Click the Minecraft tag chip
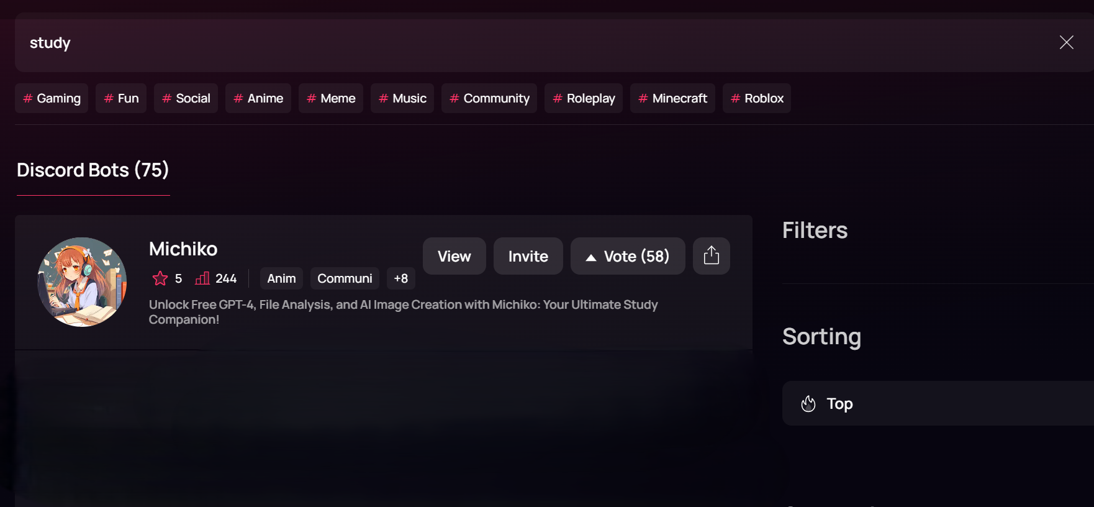The width and height of the screenshot is (1094, 507). [x=672, y=98]
